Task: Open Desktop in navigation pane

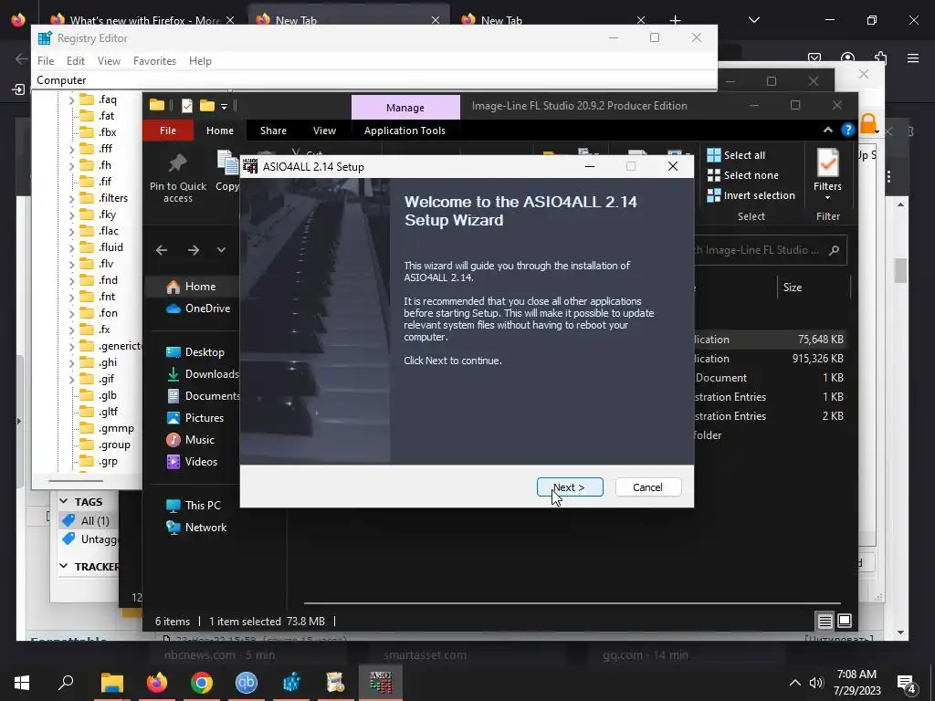Action: [195, 352]
